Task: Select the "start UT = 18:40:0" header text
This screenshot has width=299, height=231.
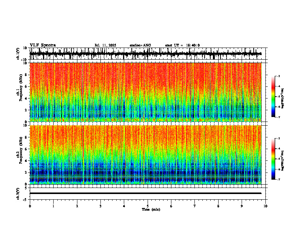Action: 182,45
